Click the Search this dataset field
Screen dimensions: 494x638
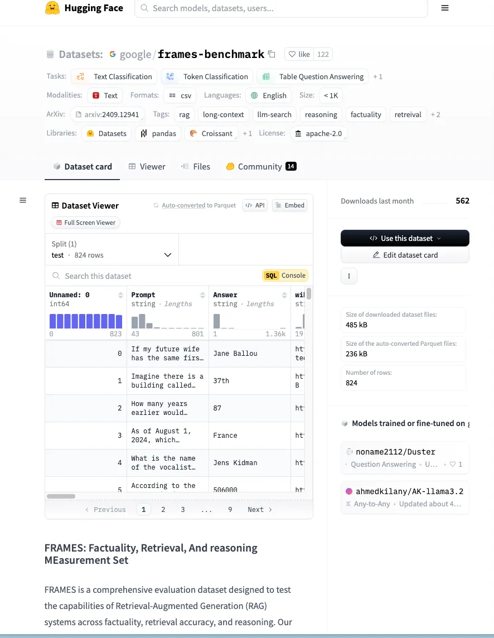(x=156, y=276)
